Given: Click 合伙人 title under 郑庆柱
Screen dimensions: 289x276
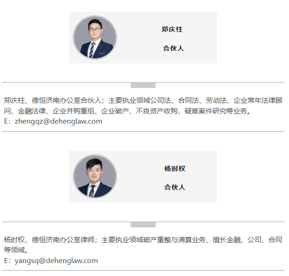Looking at the screenshot, I should (173, 48).
